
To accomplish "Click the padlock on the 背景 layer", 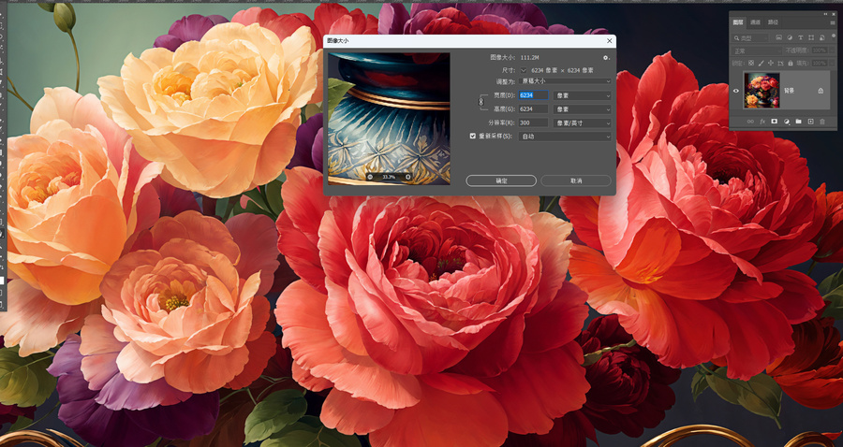I will point(821,91).
